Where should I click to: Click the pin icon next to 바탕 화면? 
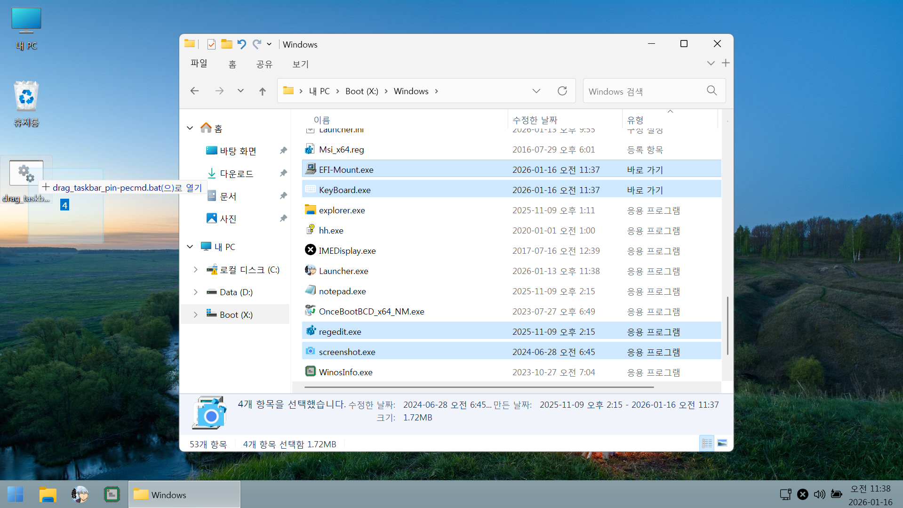tap(283, 151)
